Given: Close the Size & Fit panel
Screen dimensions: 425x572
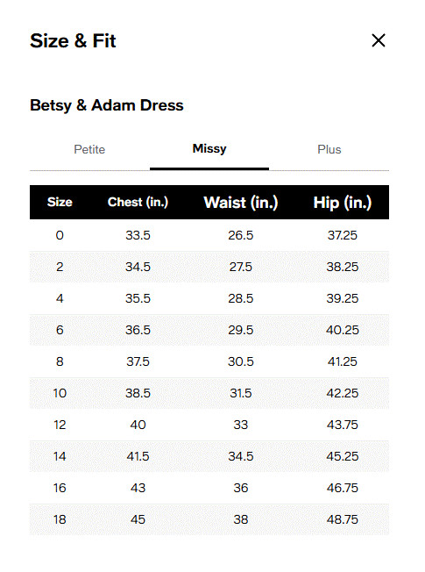Looking at the screenshot, I should point(379,40).
